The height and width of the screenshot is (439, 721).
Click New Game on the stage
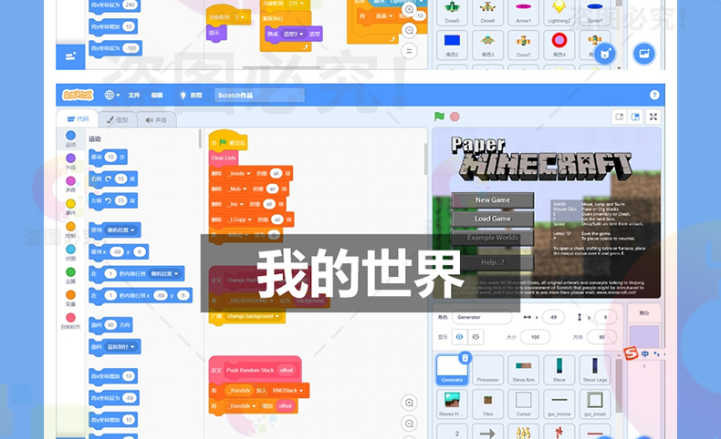[x=493, y=200]
